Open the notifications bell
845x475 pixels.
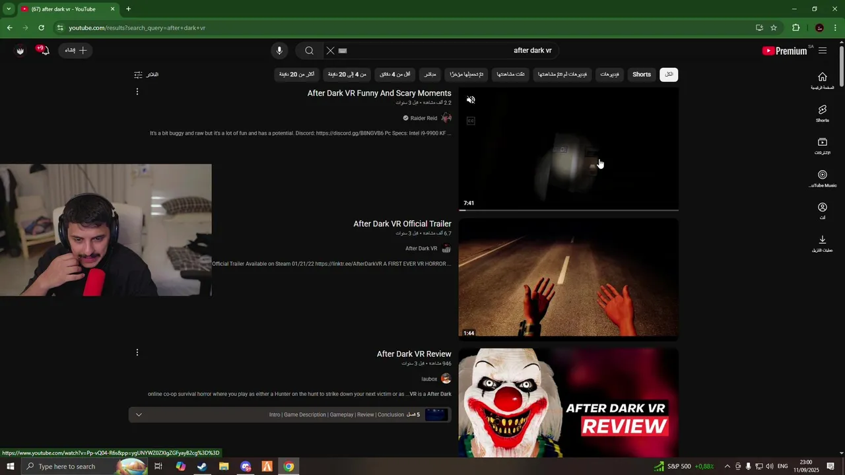point(44,50)
